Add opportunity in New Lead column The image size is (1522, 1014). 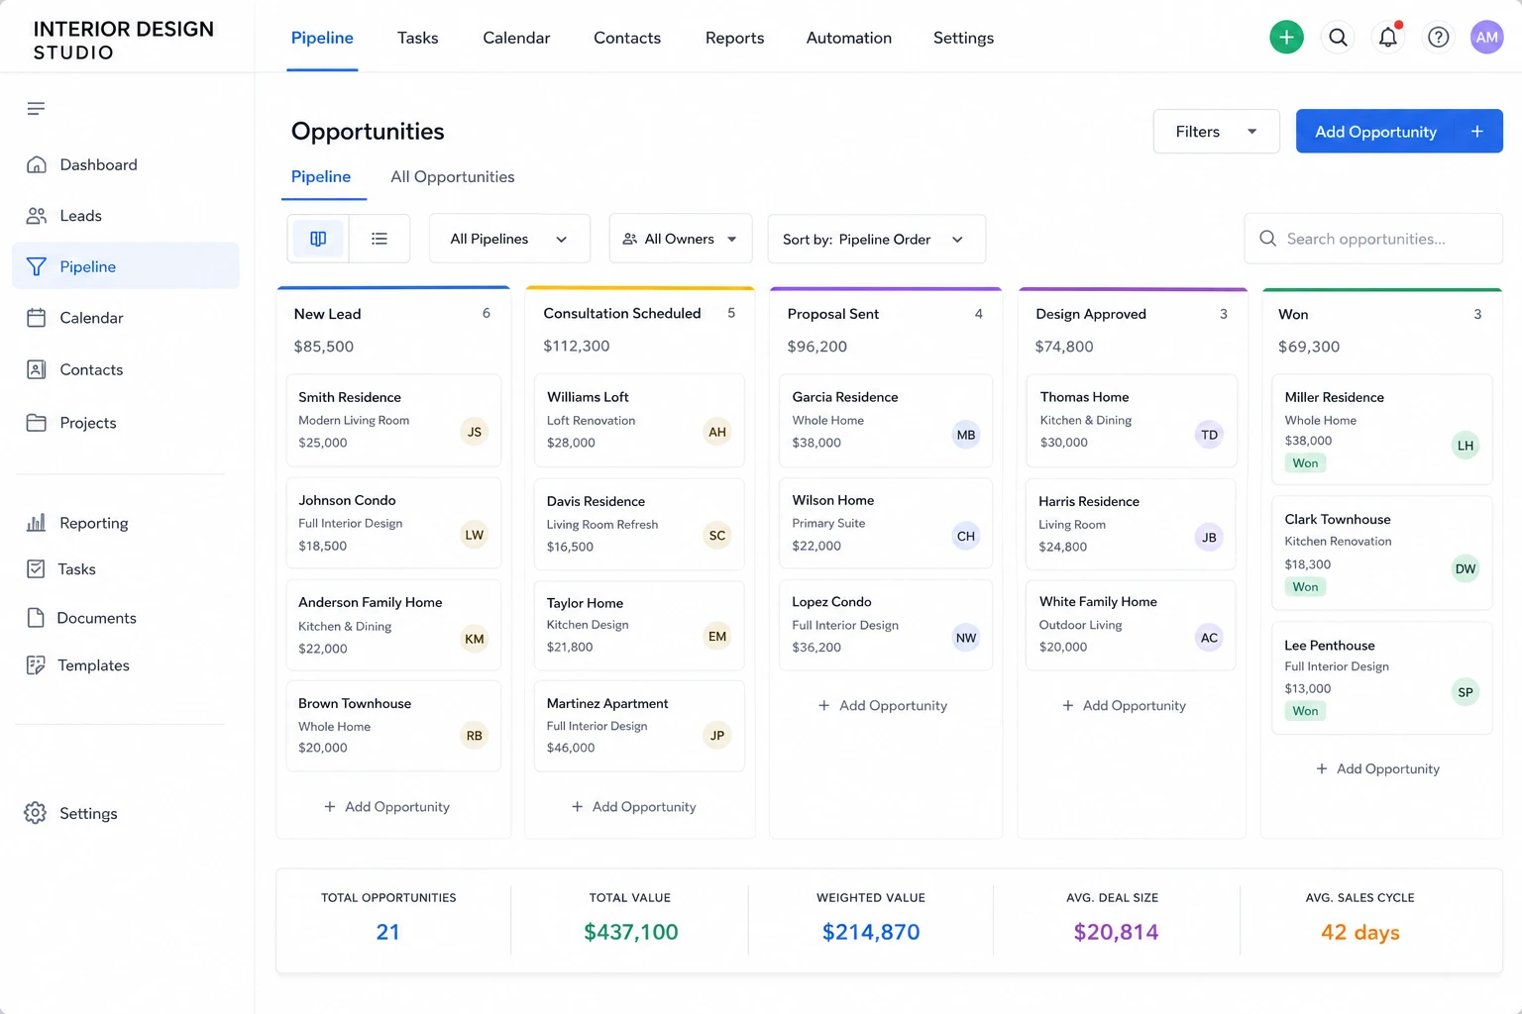pos(386,807)
